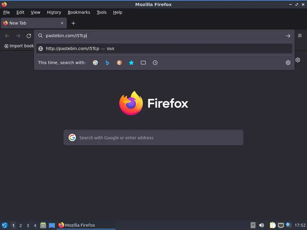Open the Help menu

click(118, 12)
